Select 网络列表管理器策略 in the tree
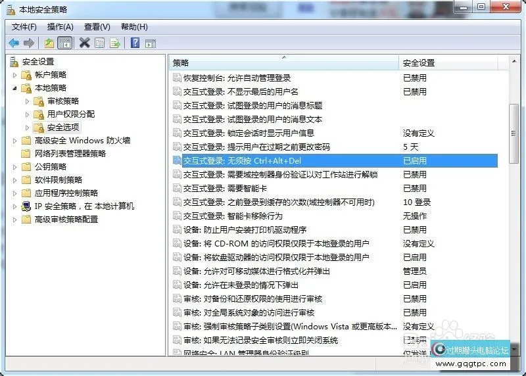The height and width of the screenshot is (376, 526). [x=70, y=154]
